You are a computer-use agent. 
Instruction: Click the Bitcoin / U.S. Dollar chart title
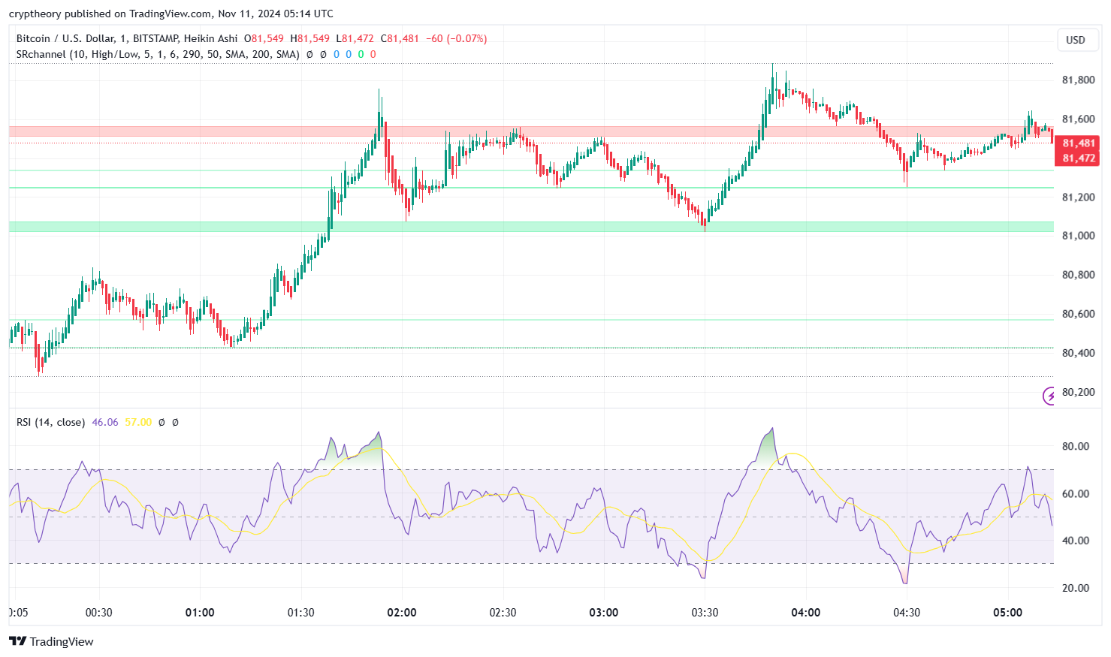point(127,38)
